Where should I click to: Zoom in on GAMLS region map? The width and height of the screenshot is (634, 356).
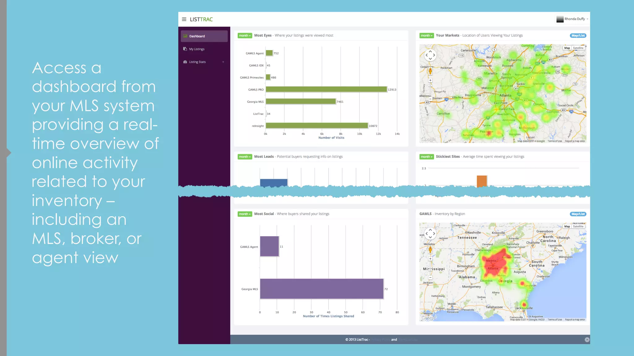click(x=430, y=259)
